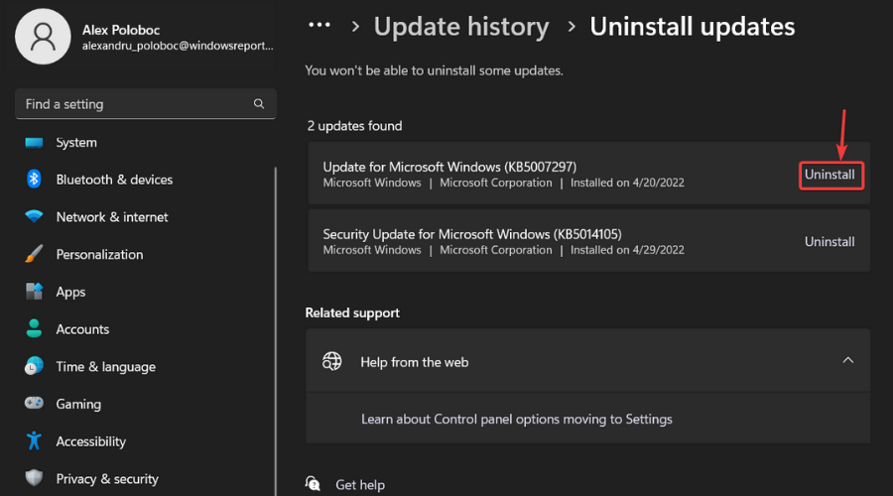Uninstall security update KB5014105
This screenshot has width=893, height=496.
tap(829, 241)
